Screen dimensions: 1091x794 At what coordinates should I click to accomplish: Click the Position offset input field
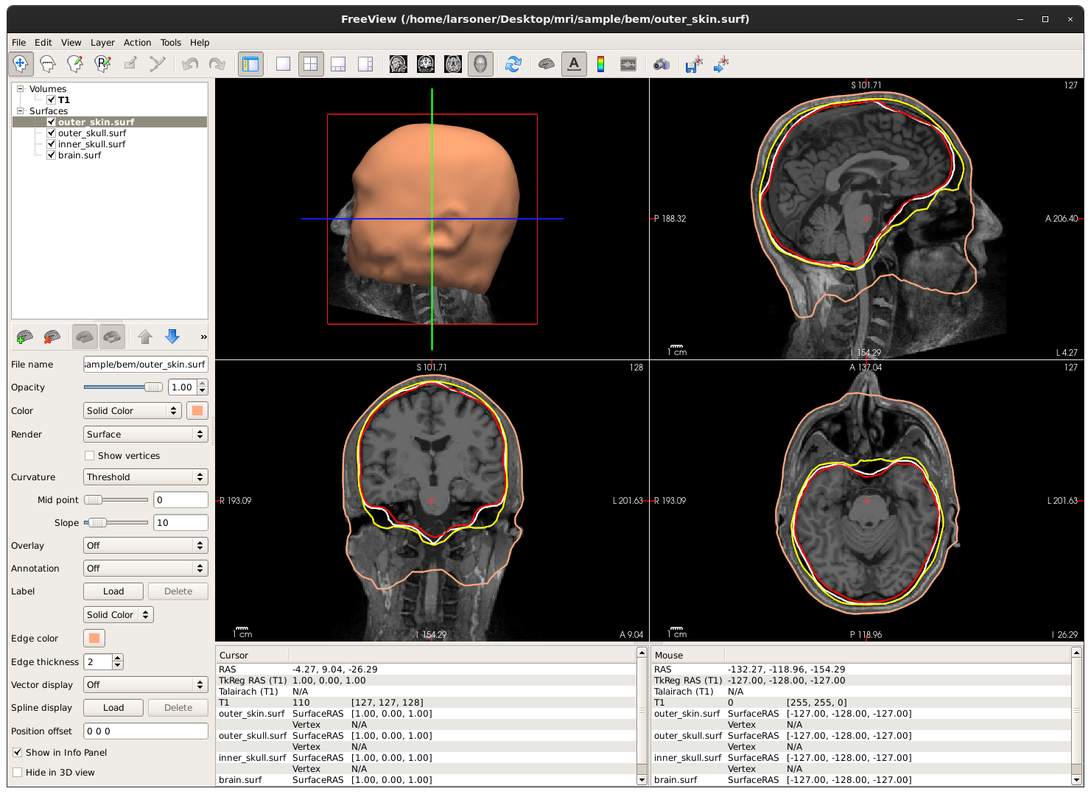point(146,731)
